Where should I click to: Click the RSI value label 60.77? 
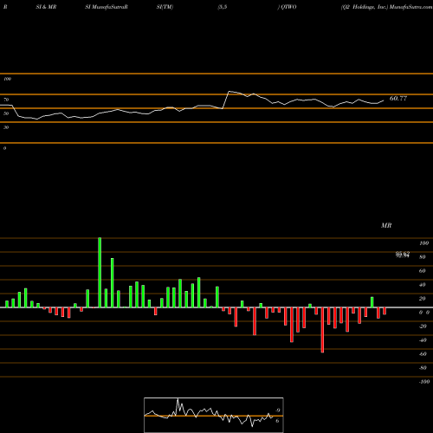(398, 99)
